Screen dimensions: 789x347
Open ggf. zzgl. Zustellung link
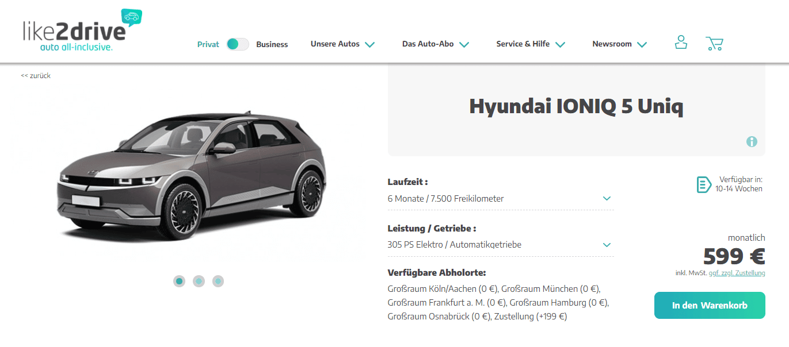click(x=737, y=273)
